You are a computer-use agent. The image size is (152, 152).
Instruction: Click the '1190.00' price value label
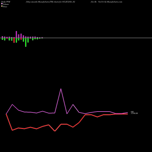(x=134, y=113)
